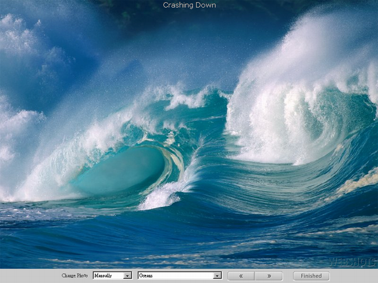Click the arrow on the Manually combo box
Screen dimensions: 378x283
point(128,275)
